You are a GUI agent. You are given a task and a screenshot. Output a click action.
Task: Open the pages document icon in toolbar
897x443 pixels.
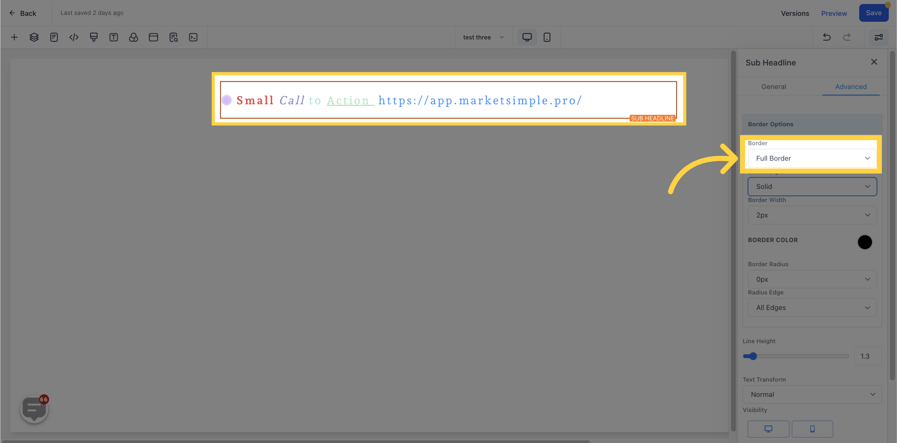[54, 37]
